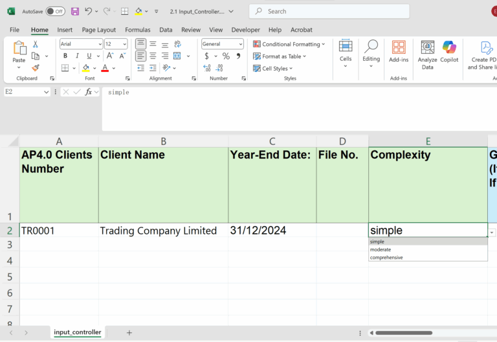Click the Save icon in title bar
The width and height of the screenshot is (497, 342).
pyautogui.click(x=75, y=12)
